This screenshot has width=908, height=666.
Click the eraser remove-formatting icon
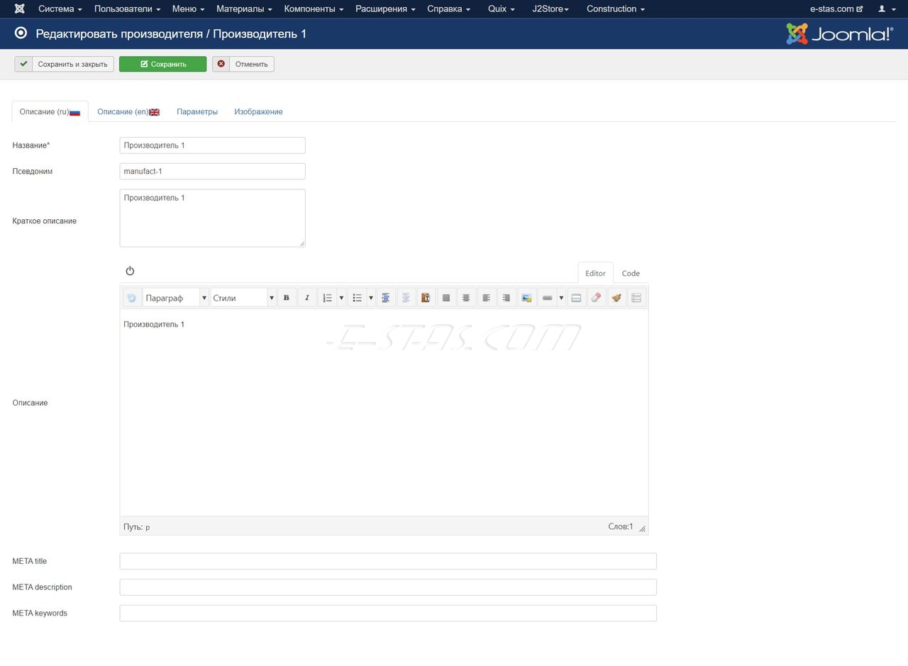pyautogui.click(x=596, y=298)
